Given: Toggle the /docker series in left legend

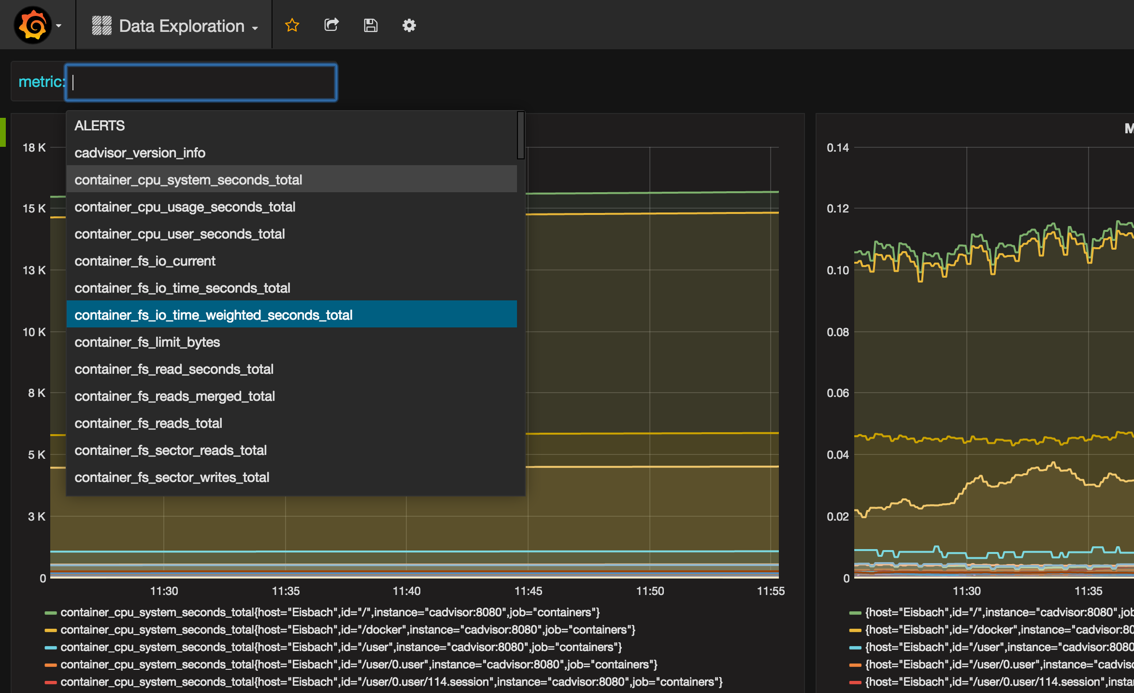Looking at the screenshot, I should click(x=347, y=630).
